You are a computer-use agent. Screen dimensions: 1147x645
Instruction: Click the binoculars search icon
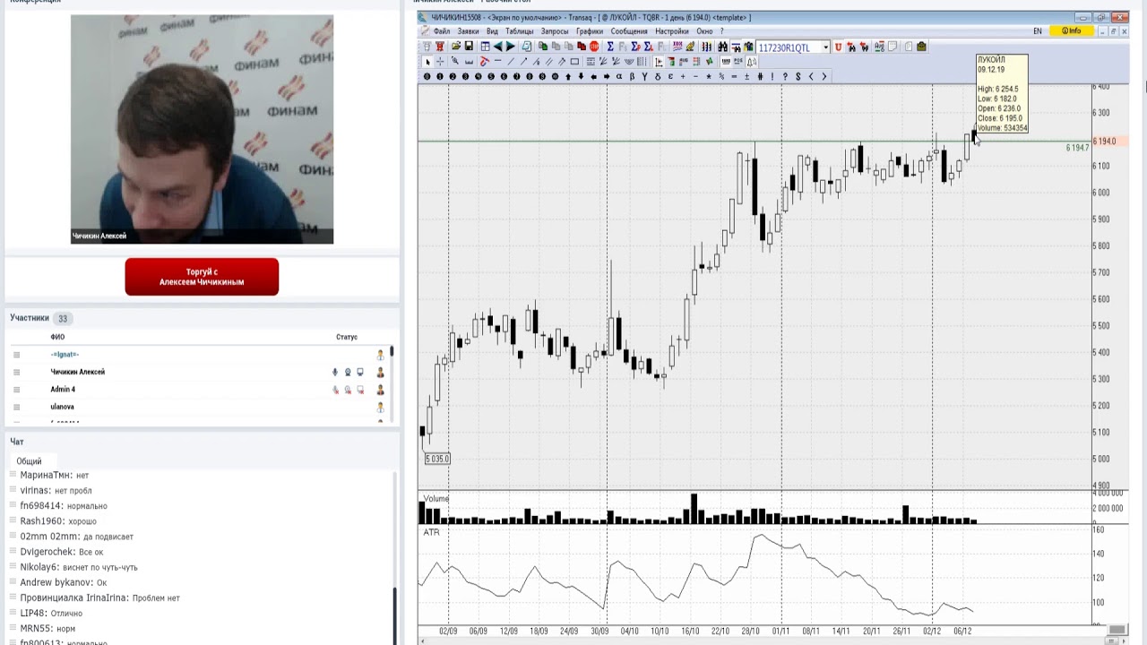[x=722, y=47]
